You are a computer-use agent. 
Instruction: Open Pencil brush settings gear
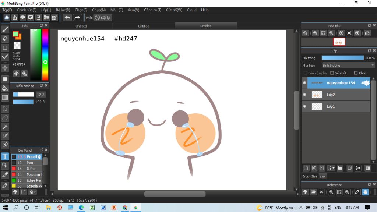[40, 157]
